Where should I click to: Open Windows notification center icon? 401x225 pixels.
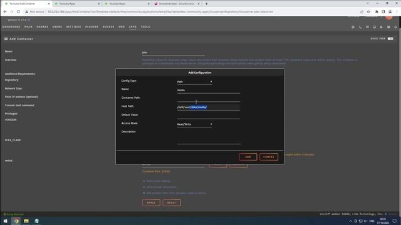point(395,221)
